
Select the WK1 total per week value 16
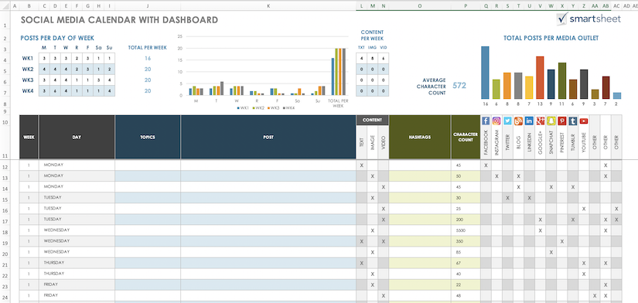[x=148, y=59]
